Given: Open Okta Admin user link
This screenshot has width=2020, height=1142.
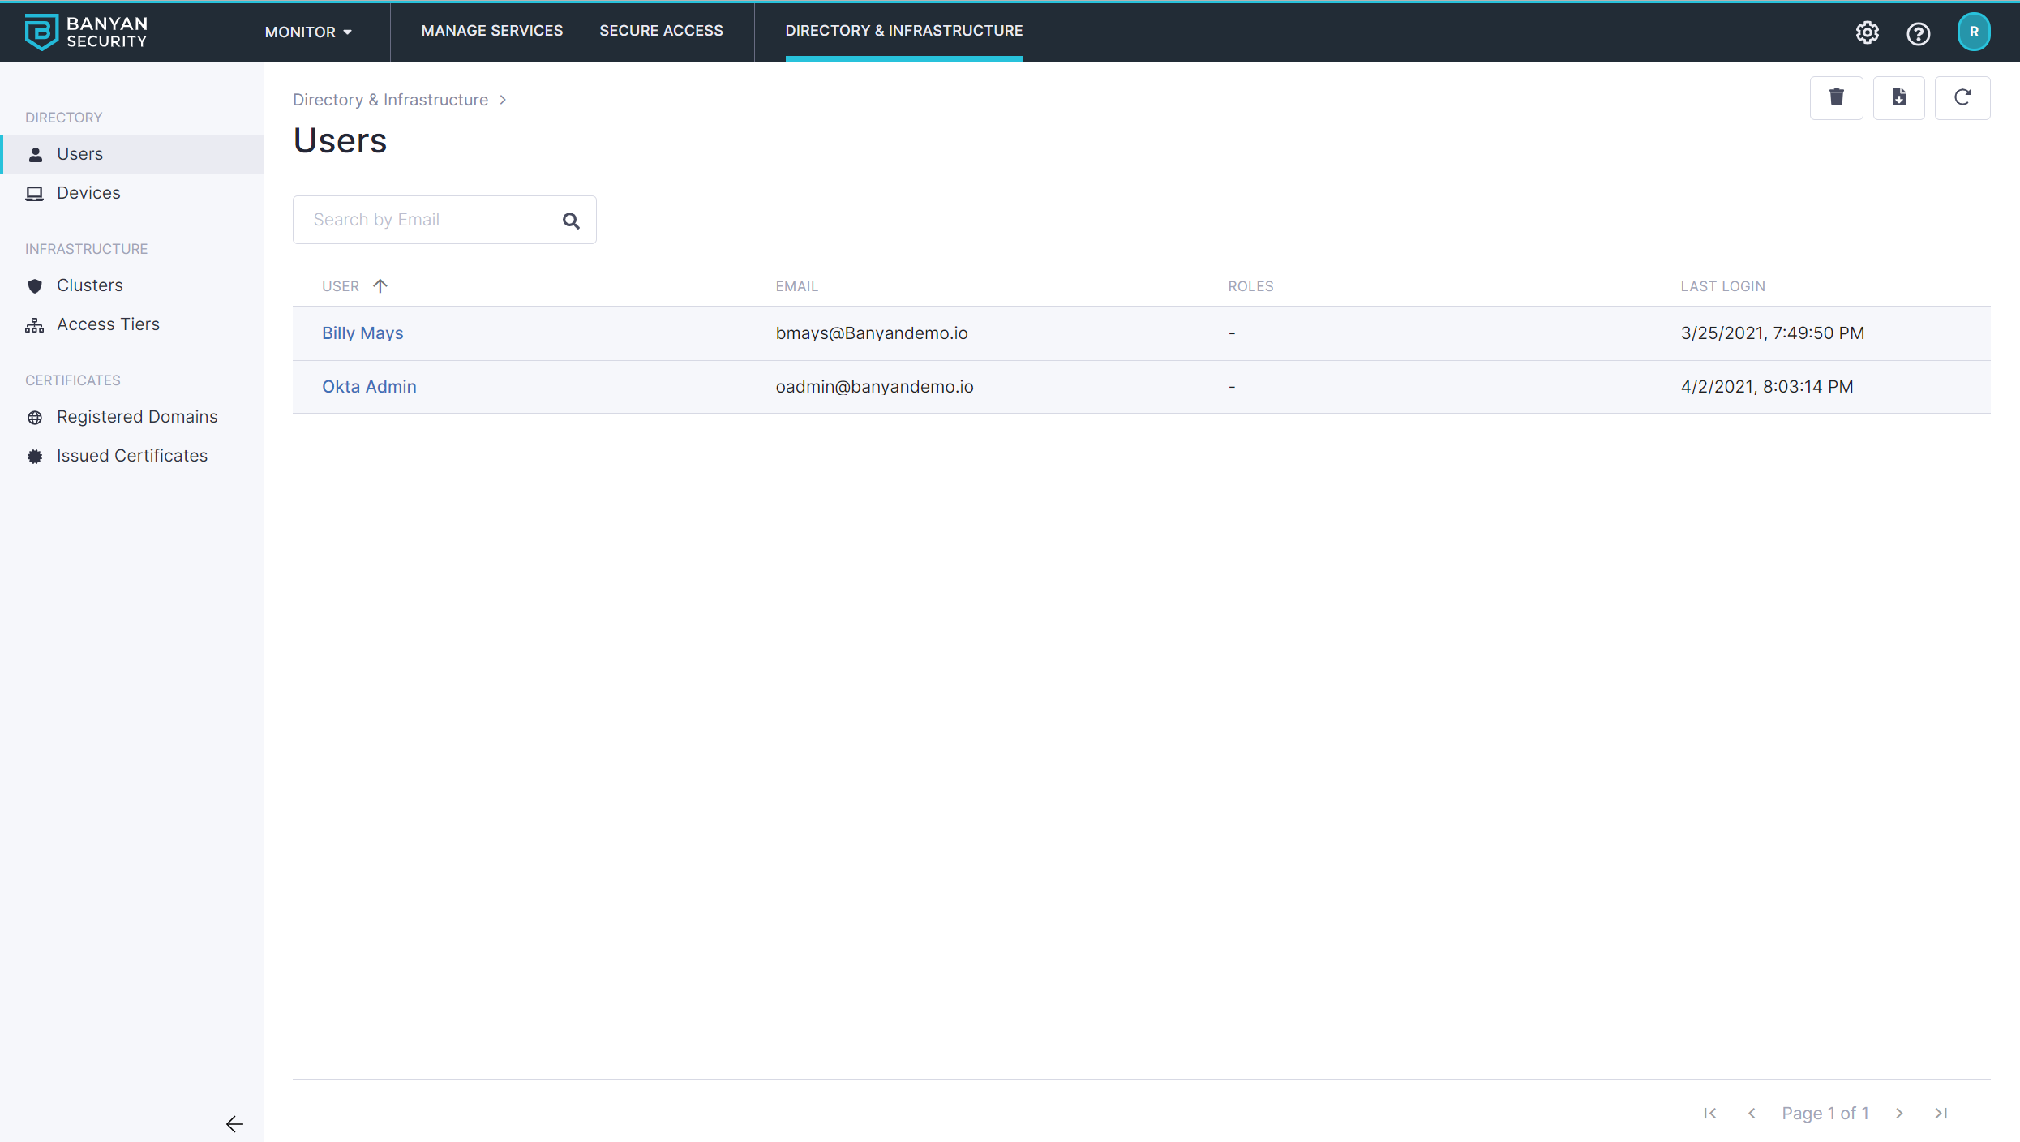Looking at the screenshot, I should coord(369,387).
